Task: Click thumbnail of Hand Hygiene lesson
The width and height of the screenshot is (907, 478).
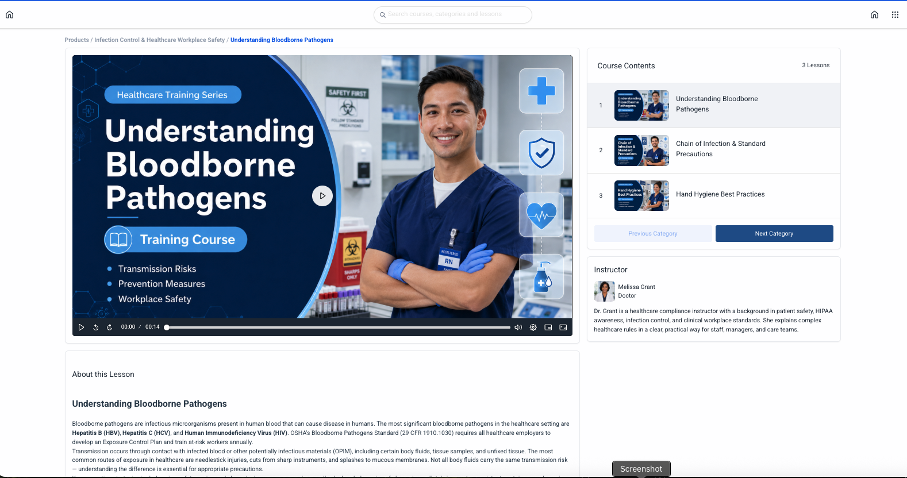Action: click(641, 195)
